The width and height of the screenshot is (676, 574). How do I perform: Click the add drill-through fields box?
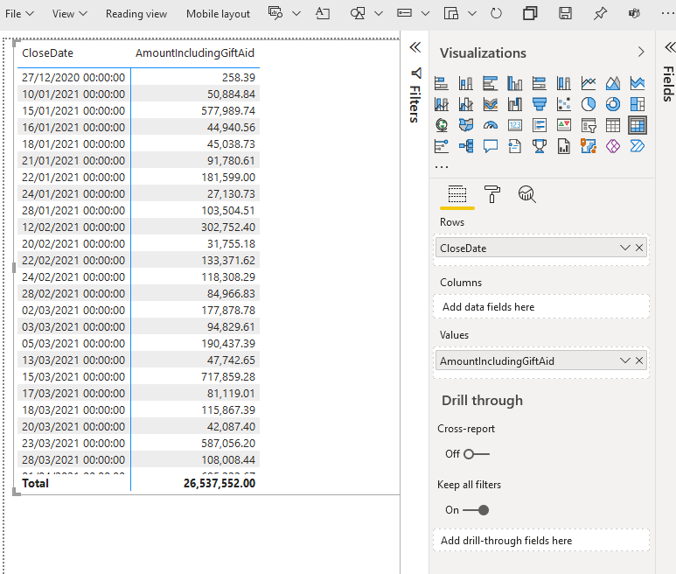click(x=541, y=541)
